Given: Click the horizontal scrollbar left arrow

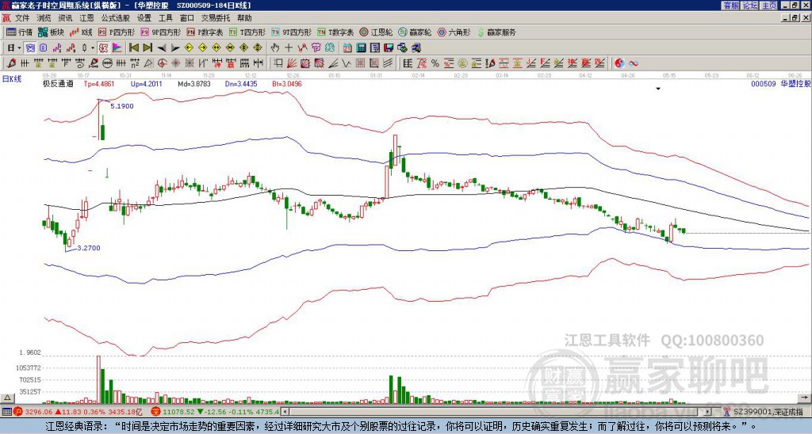Looking at the screenshot, I should (285, 412).
